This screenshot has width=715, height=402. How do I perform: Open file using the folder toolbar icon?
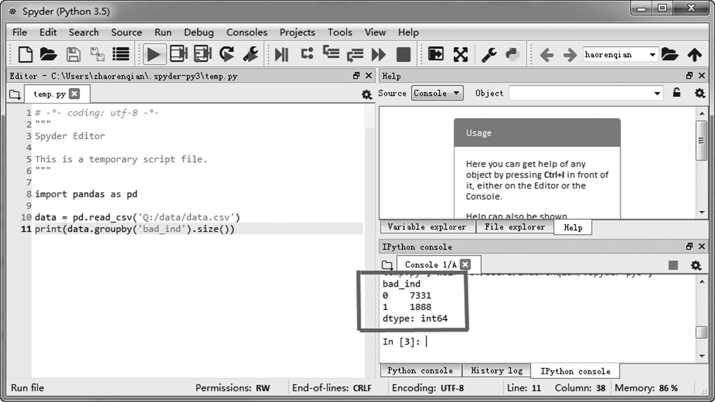click(48, 54)
